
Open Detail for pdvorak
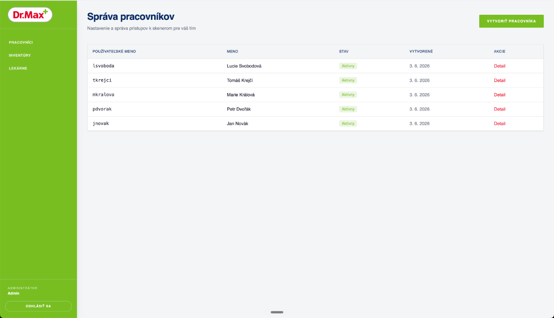coord(500,109)
